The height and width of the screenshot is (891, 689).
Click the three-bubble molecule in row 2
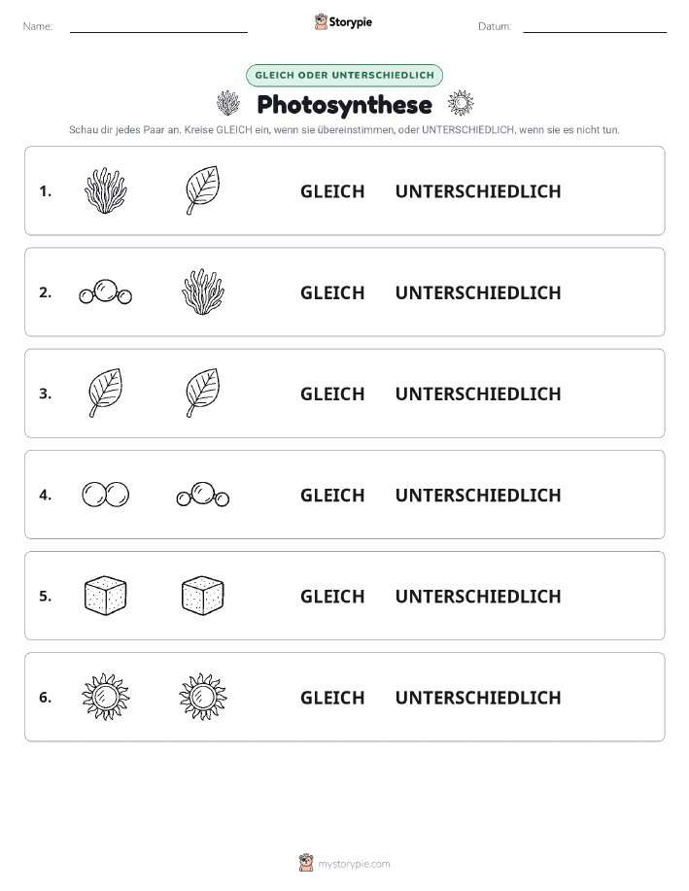pos(106,292)
